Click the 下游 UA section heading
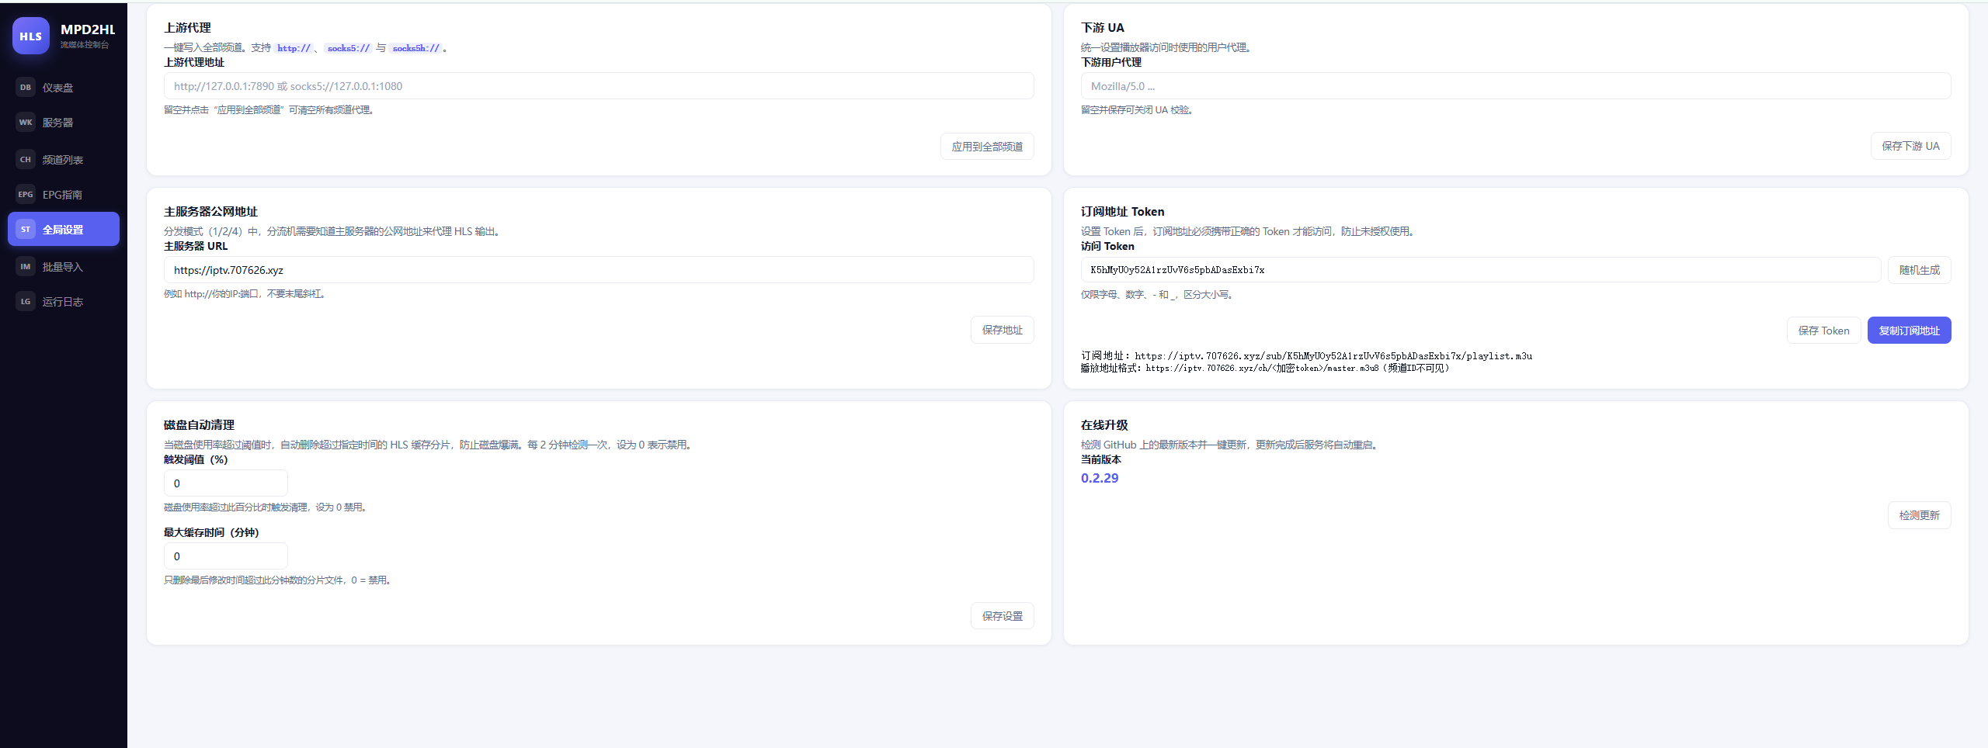The width and height of the screenshot is (1988, 748). click(1103, 28)
